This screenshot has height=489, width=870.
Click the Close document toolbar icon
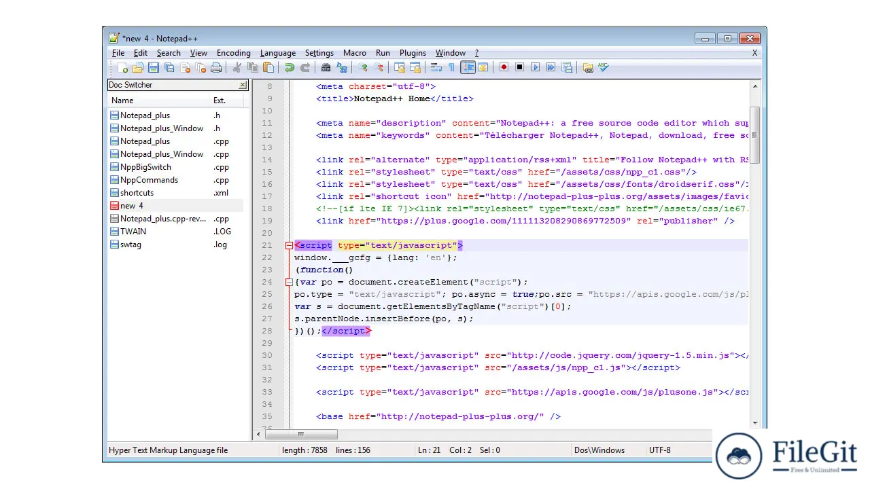coord(185,67)
